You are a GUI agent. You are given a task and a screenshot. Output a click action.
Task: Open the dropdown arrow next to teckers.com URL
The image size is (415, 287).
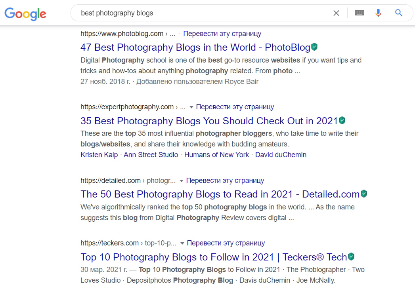tap(182, 243)
